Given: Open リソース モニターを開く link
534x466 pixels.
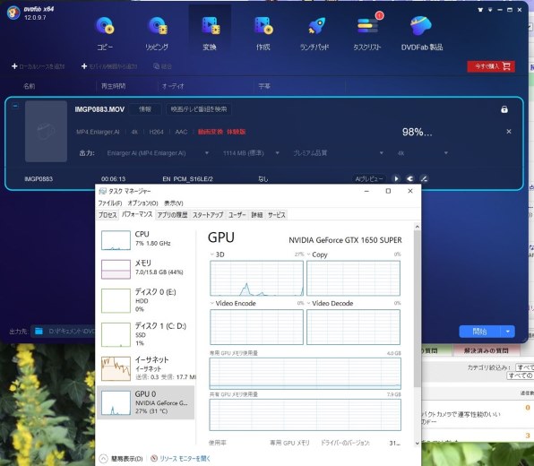Looking at the screenshot, I should click(x=181, y=459).
